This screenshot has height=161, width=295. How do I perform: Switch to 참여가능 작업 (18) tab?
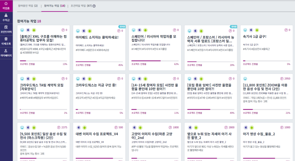click(x=55, y=6)
